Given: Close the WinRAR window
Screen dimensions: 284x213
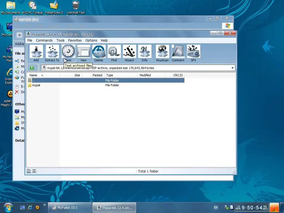Looking at the screenshot, I should (x=230, y=33).
